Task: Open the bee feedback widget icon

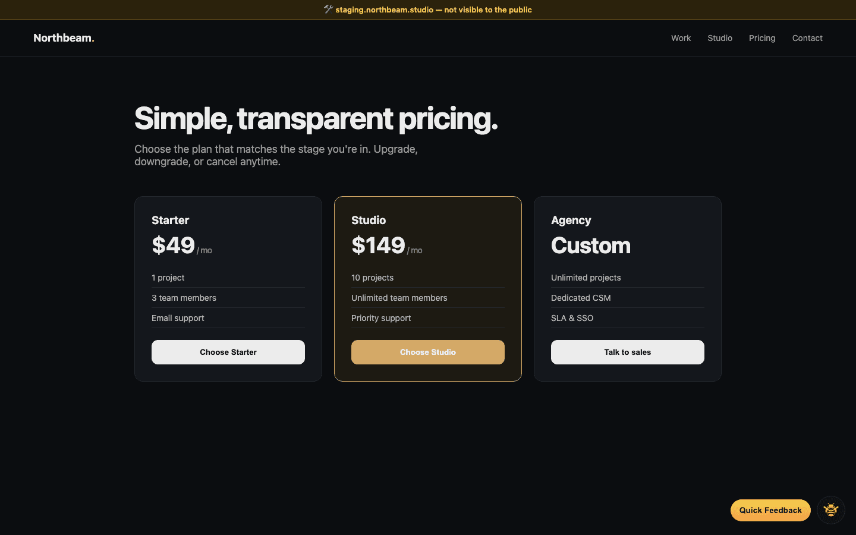Action: (x=830, y=510)
